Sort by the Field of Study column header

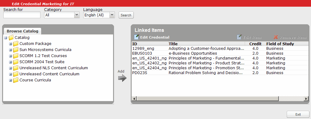[x=287, y=44]
